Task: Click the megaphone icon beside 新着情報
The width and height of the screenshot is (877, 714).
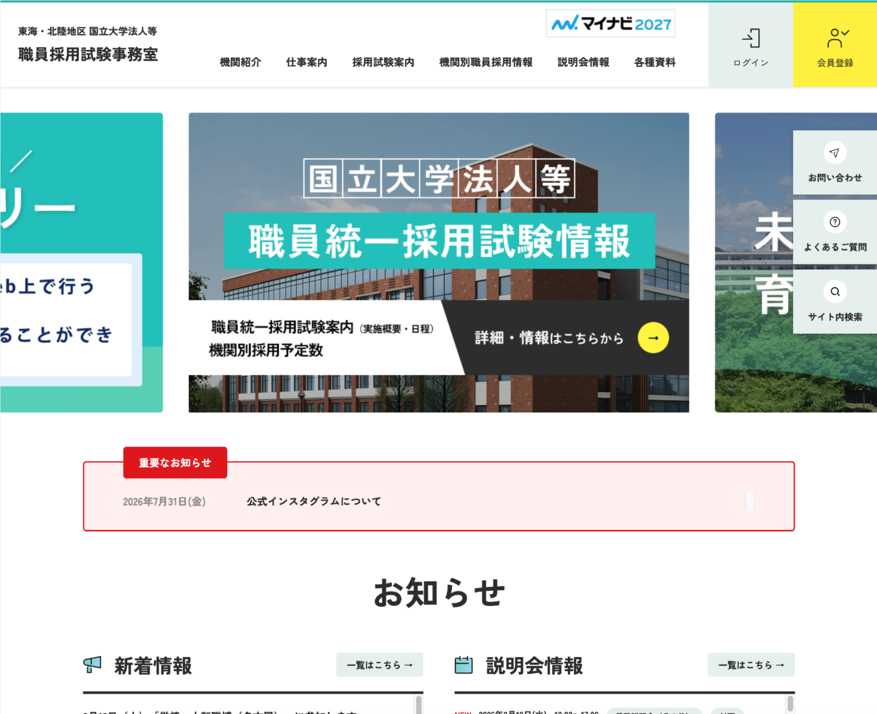Action: (92, 665)
